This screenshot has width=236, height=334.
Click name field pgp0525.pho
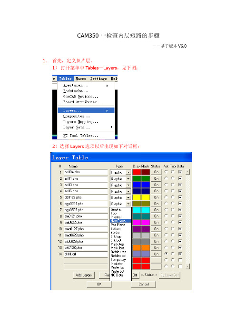86,210
